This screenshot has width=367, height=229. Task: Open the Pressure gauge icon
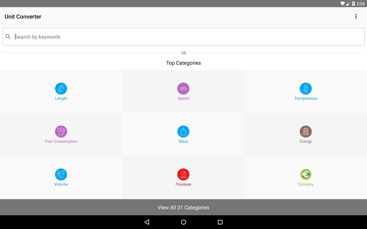click(x=183, y=175)
